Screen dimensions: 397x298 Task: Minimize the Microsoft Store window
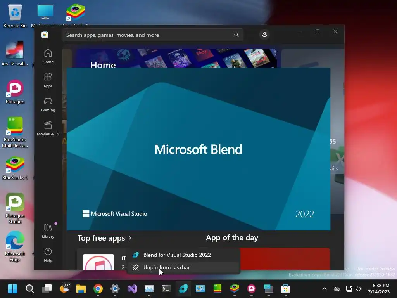pos(300,31)
